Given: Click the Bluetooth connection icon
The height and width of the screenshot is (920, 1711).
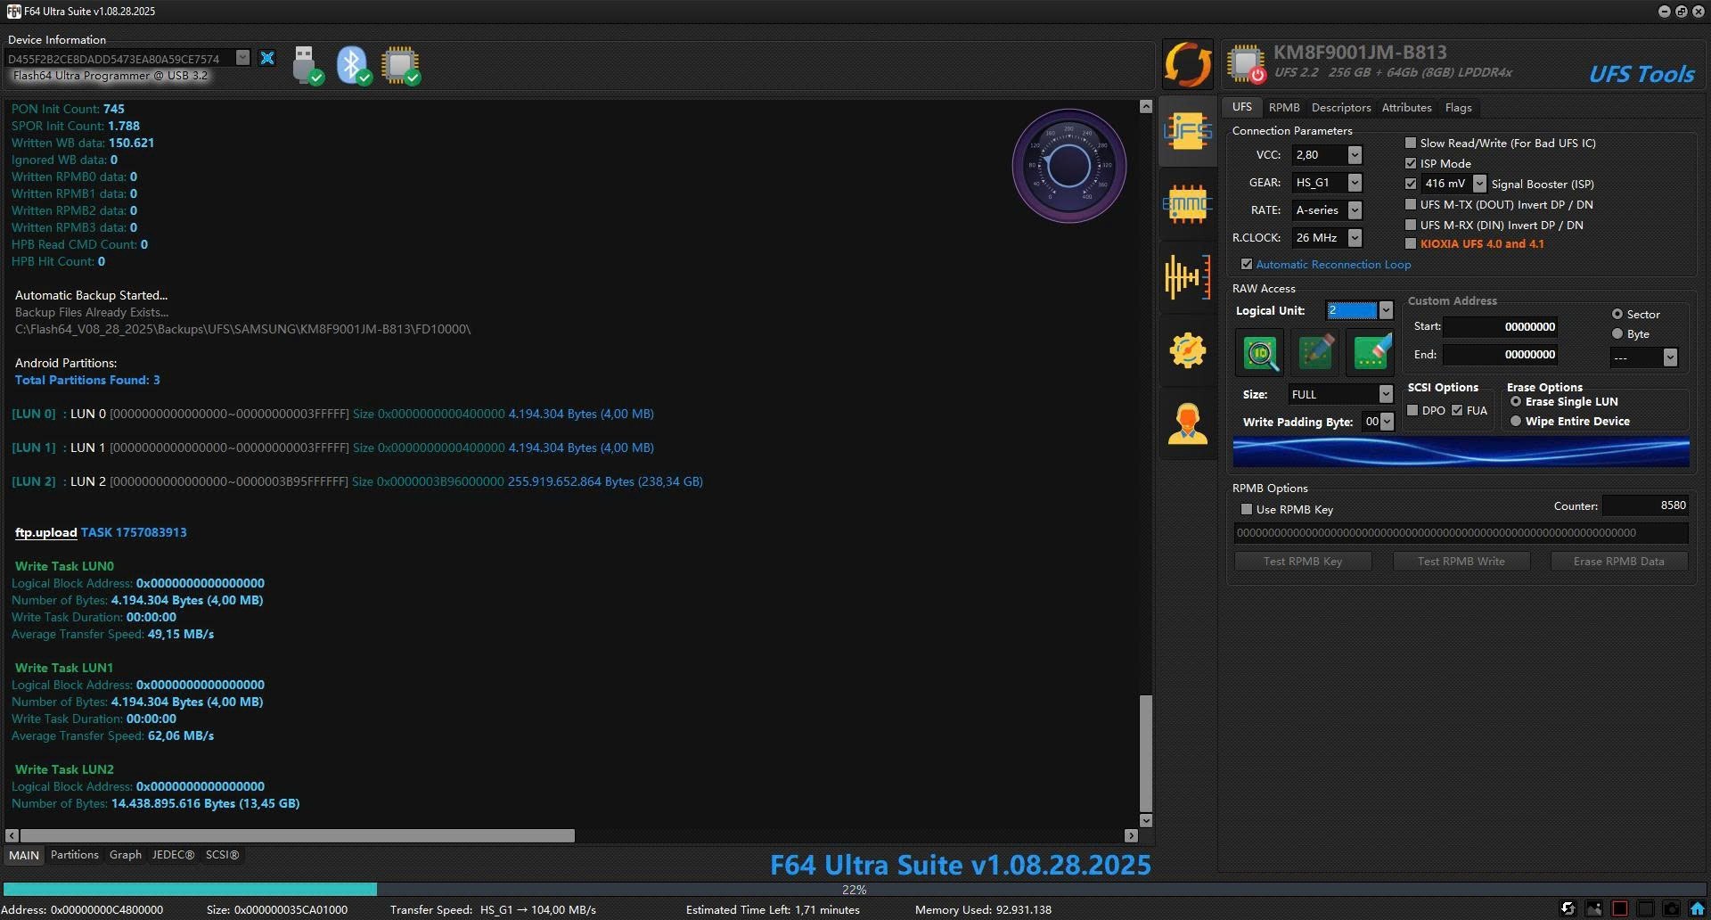Looking at the screenshot, I should point(354,65).
